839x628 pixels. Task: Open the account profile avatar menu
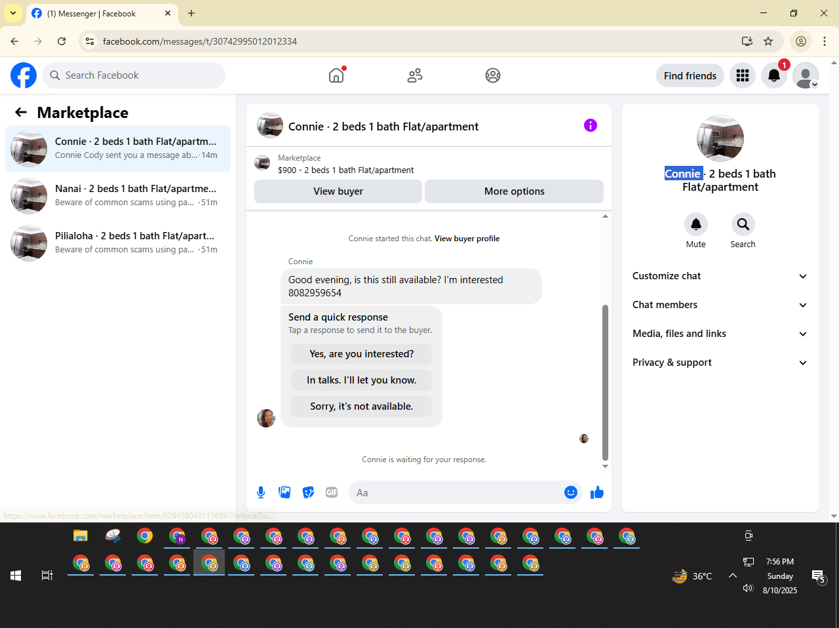click(806, 75)
